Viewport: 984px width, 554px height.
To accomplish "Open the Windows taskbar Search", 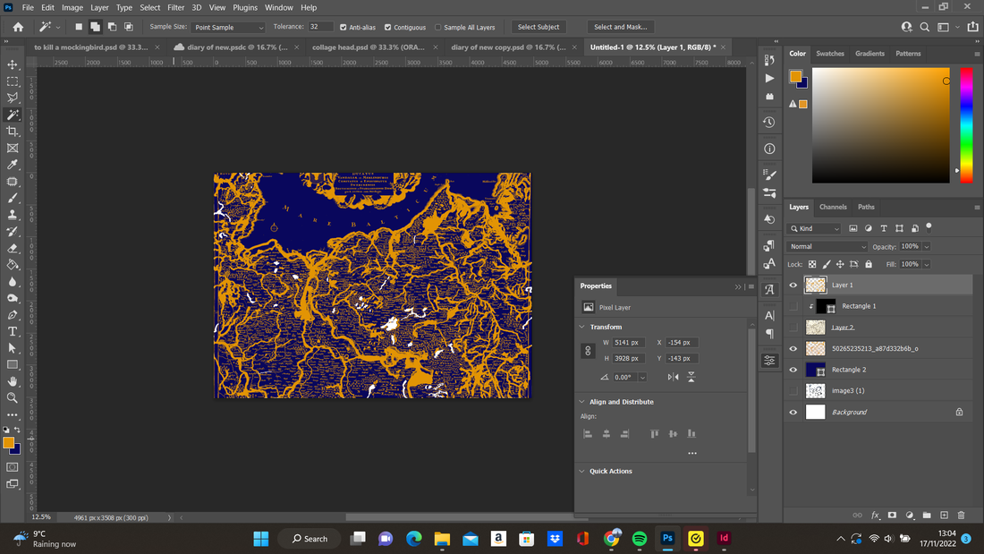I will click(x=310, y=538).
